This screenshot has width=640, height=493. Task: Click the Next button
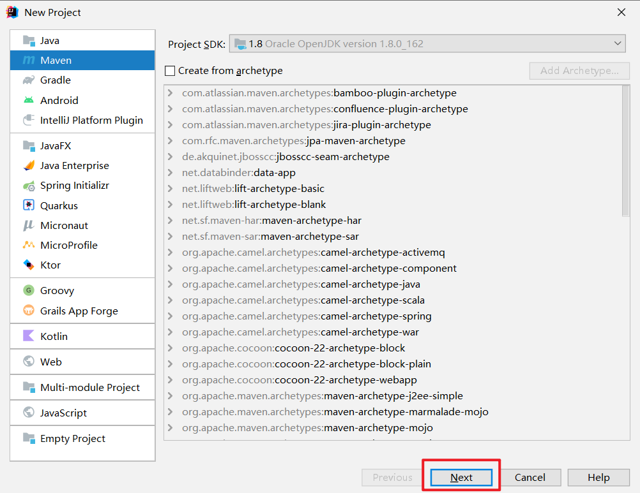[x=461, y=477]
